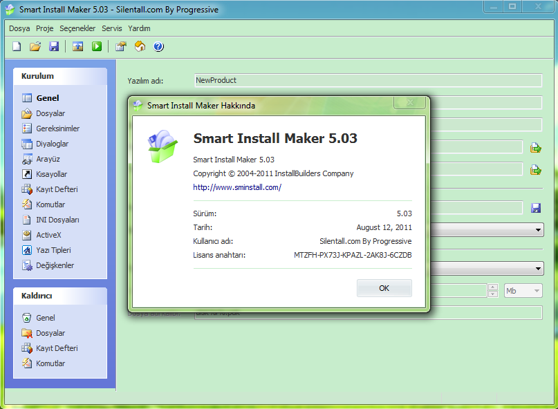Open the Dosya menu

(19, 28)
